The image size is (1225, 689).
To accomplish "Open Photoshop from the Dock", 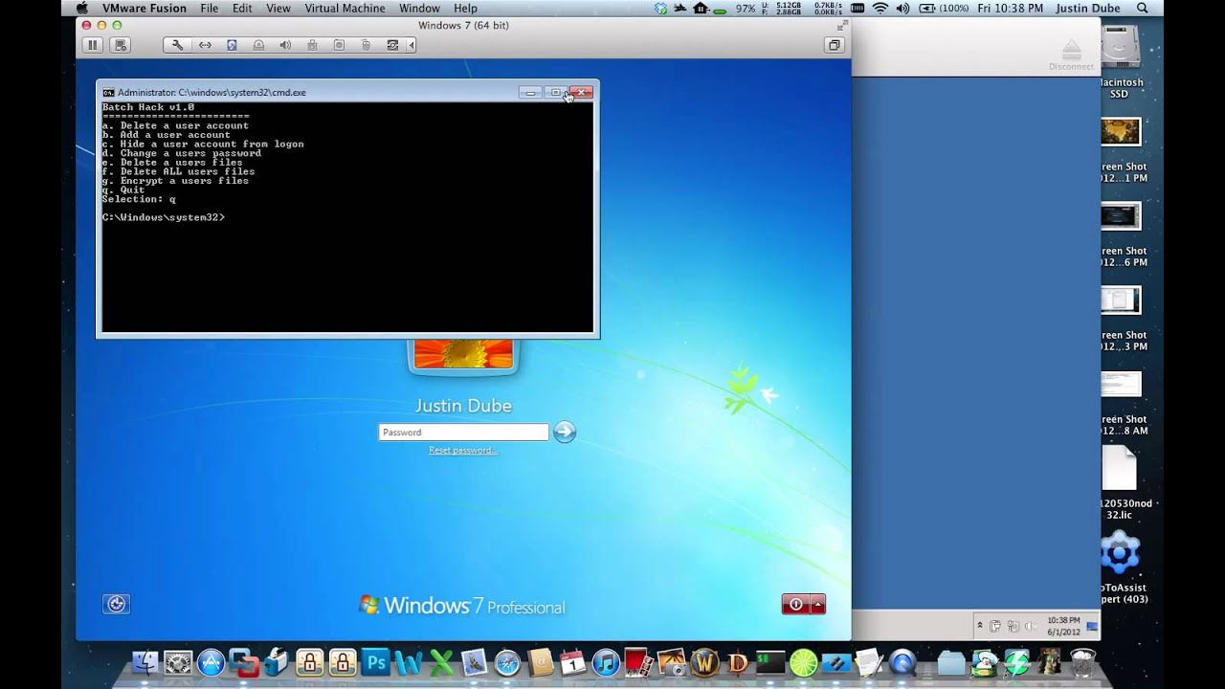I will (x=376, y=662).
